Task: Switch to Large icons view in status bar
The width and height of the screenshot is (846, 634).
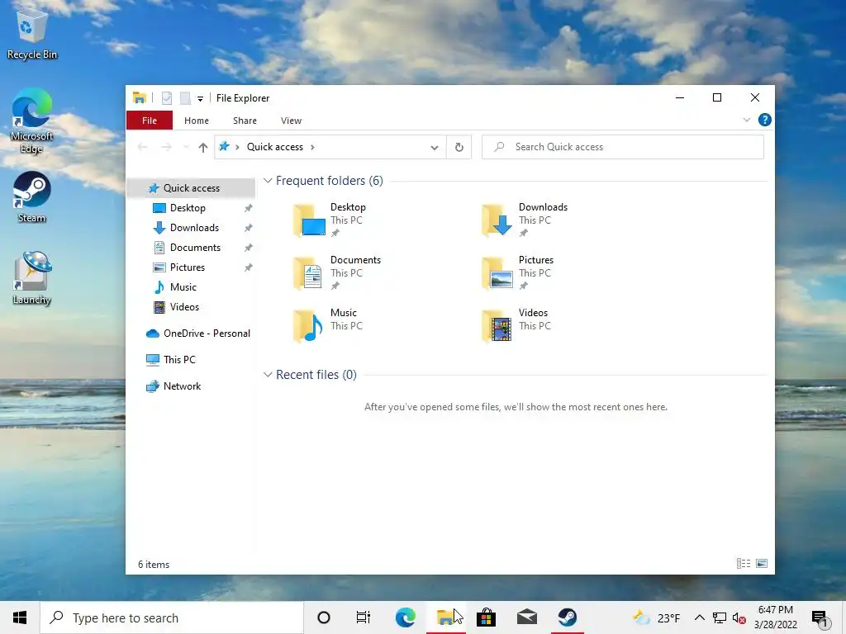Action: coord(762,563)
